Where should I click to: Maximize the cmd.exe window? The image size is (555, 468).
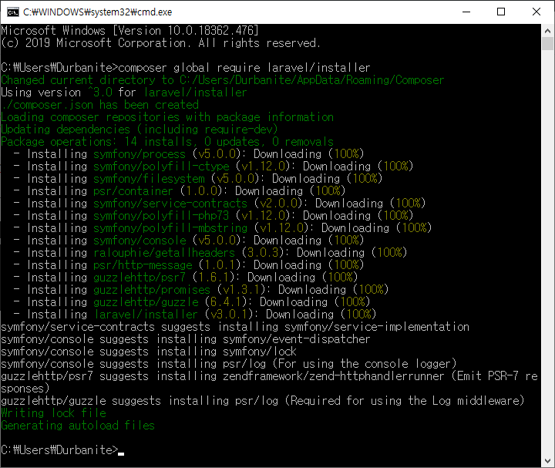click(x=501, y=12)
